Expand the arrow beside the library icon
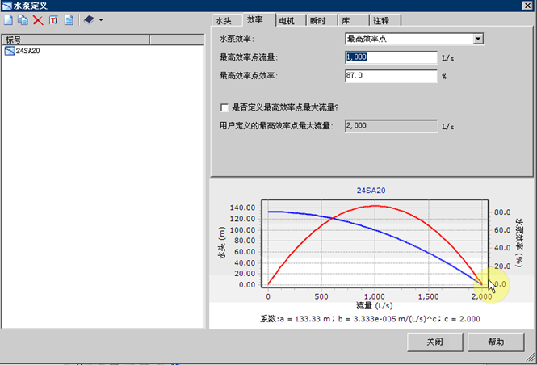Screen dimensions: 537x365 pos(101,19)
